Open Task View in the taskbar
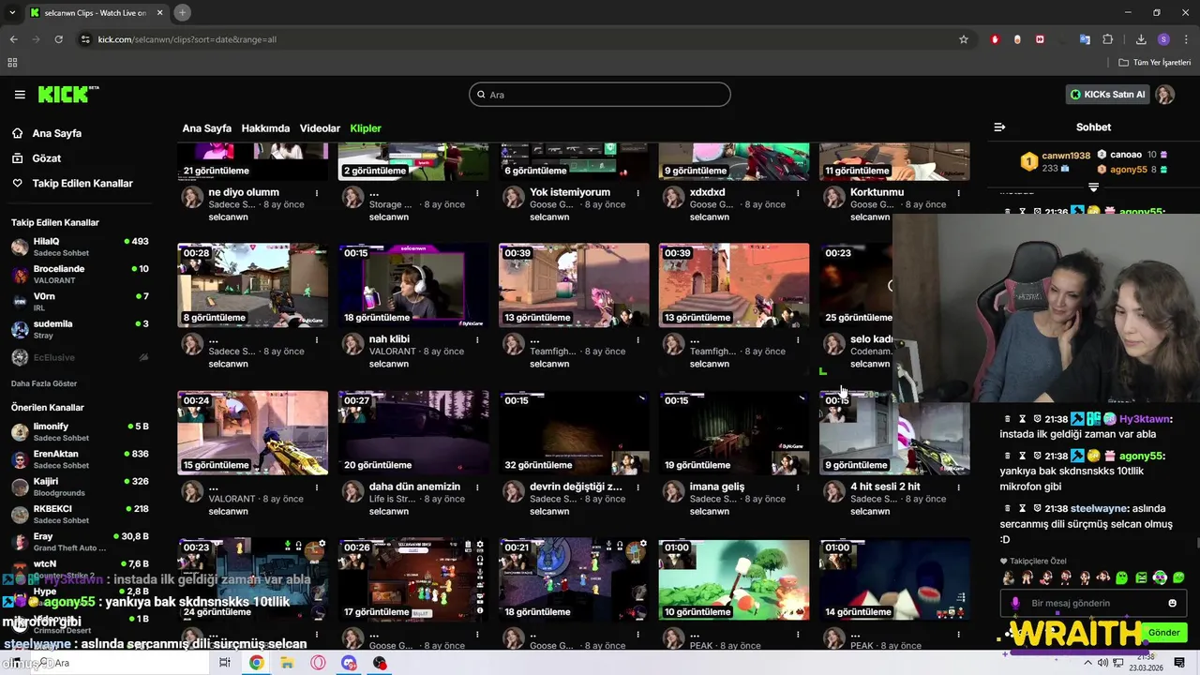Viewport: 1200px width, 675px height. 225,663
